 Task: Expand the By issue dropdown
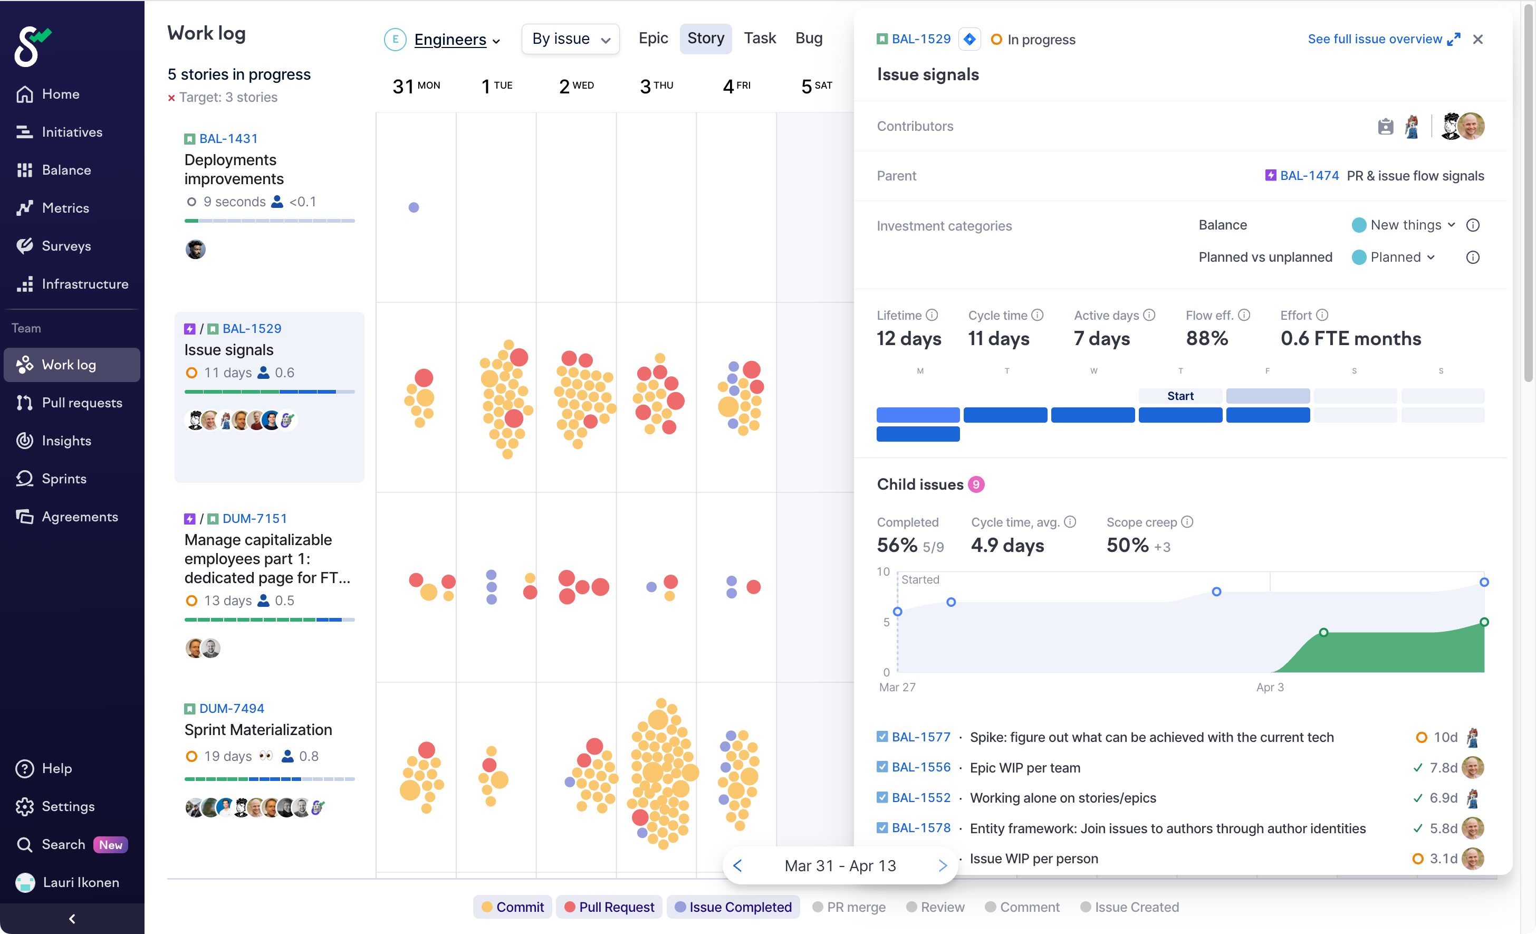point(570,39)
